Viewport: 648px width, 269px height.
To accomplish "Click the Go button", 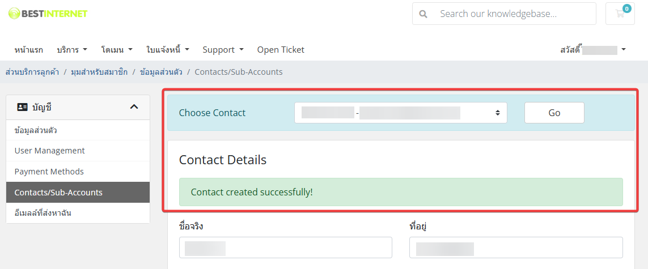I will pos(554,113).
